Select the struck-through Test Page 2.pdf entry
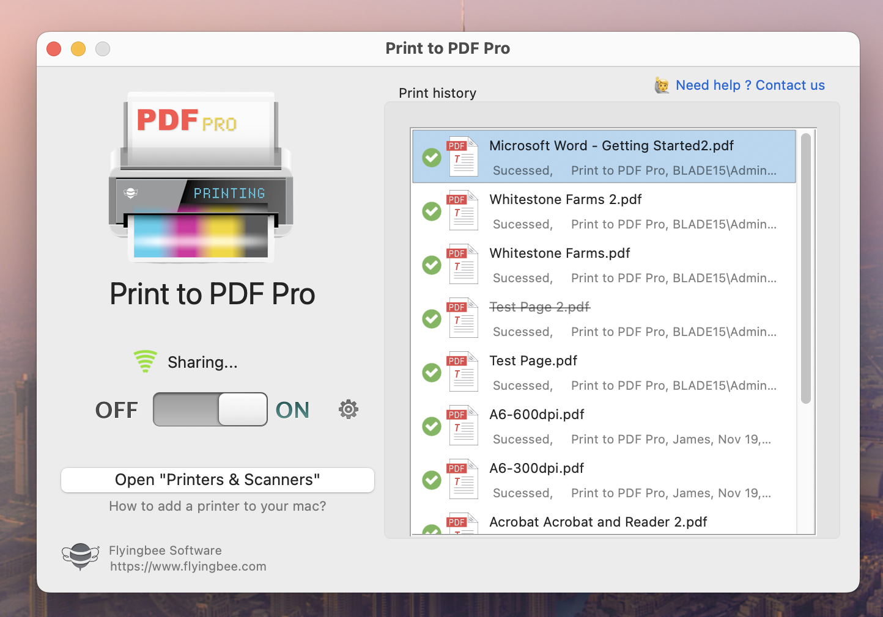883x617 pixels. click(x=604, y=318)
